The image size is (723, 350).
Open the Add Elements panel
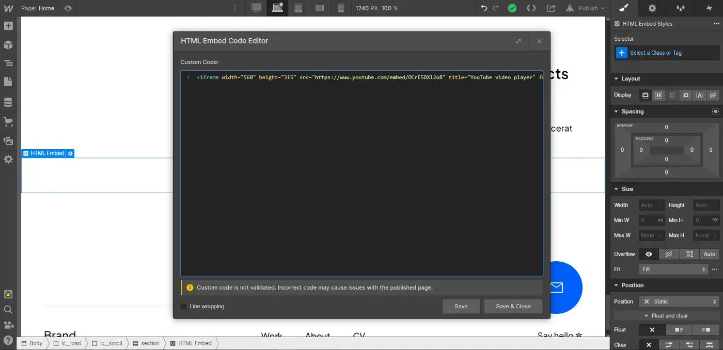tap(8, 25)
